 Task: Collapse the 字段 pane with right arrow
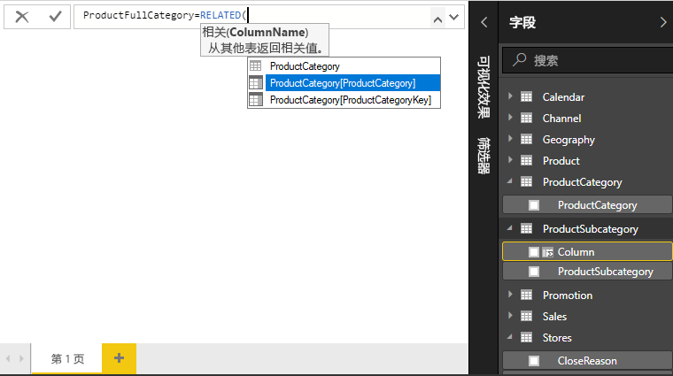click(662, 22)
